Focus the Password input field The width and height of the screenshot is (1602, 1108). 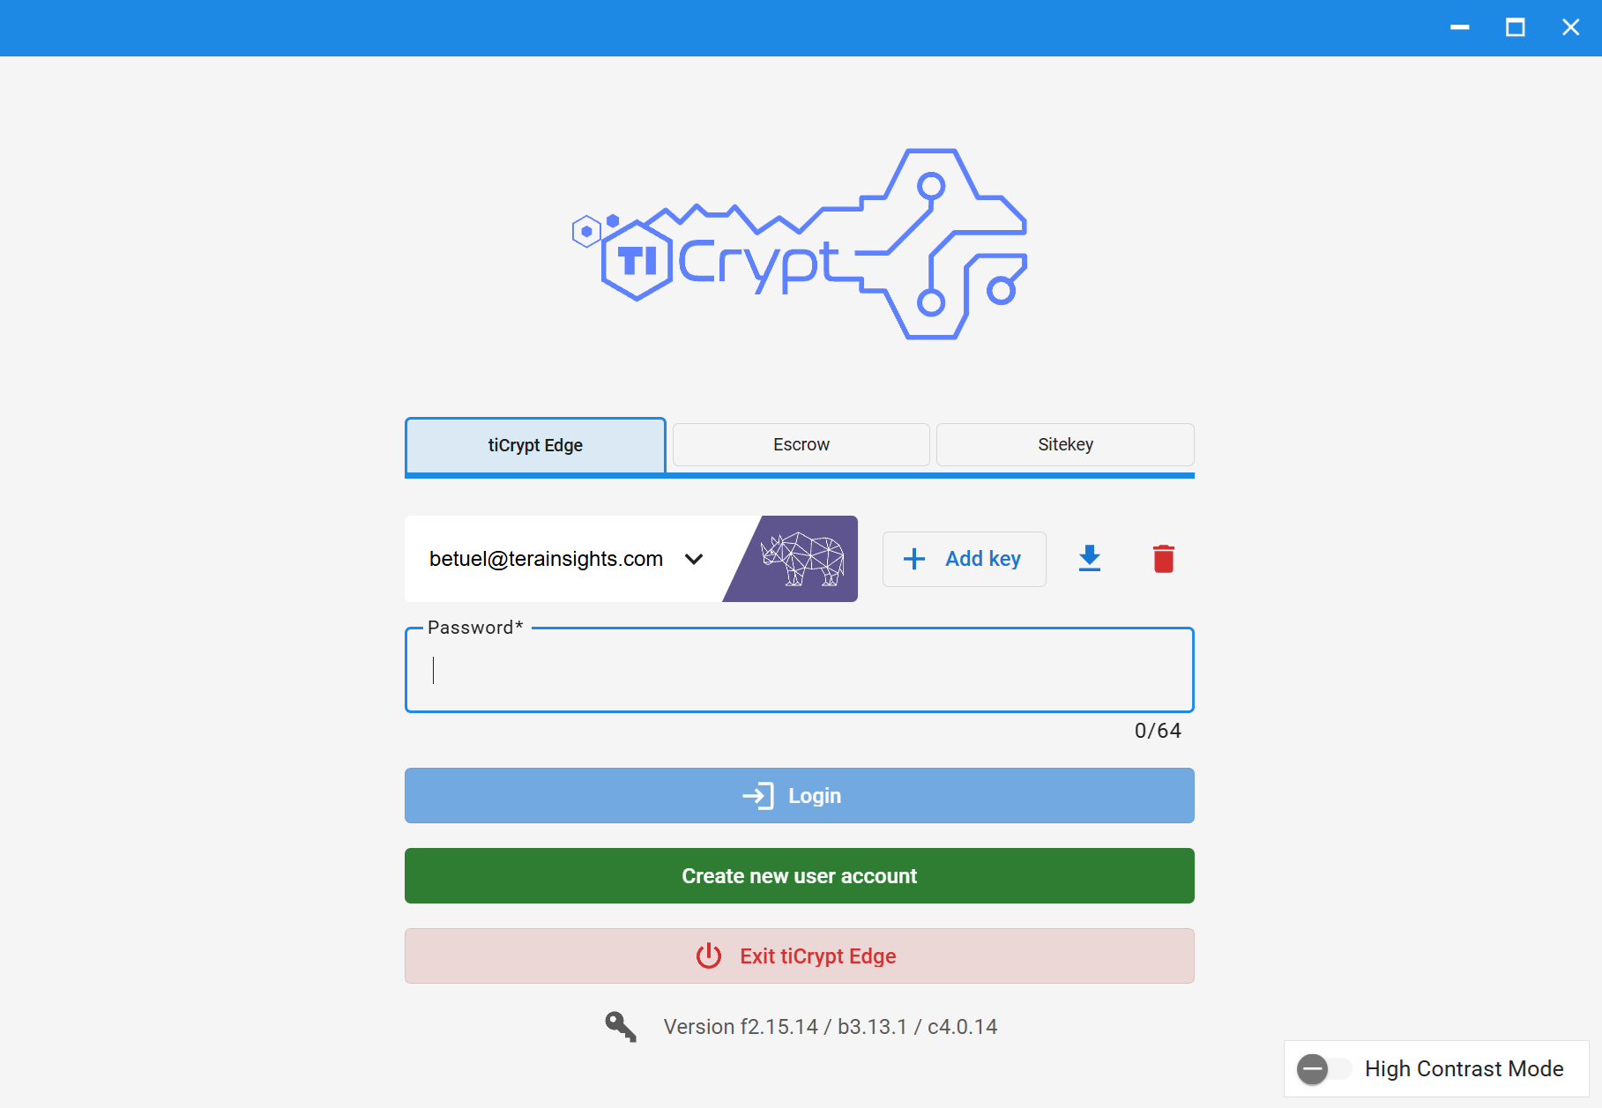(800, 671)
